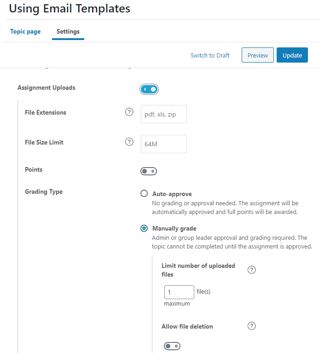Show help for Limit number of uploaded files
The image size is (319, 353).
pyautogui.click(x=251, y=270)
